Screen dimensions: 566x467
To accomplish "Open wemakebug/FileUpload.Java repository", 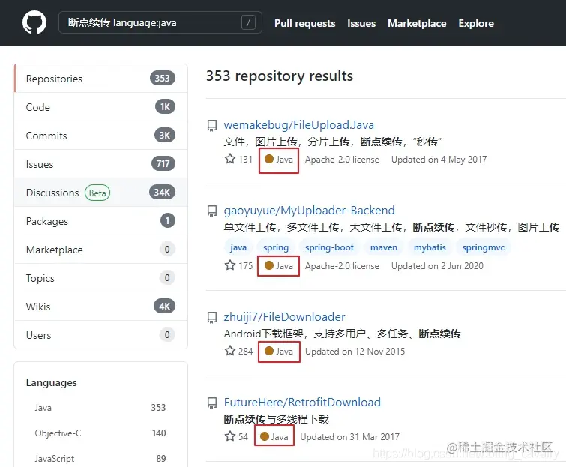I will pyautogui.click(x=298, y=125).
